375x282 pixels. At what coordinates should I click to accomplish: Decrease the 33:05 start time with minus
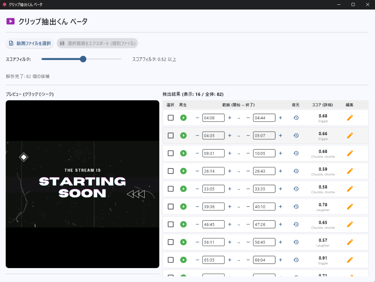(x=197, y=189)
